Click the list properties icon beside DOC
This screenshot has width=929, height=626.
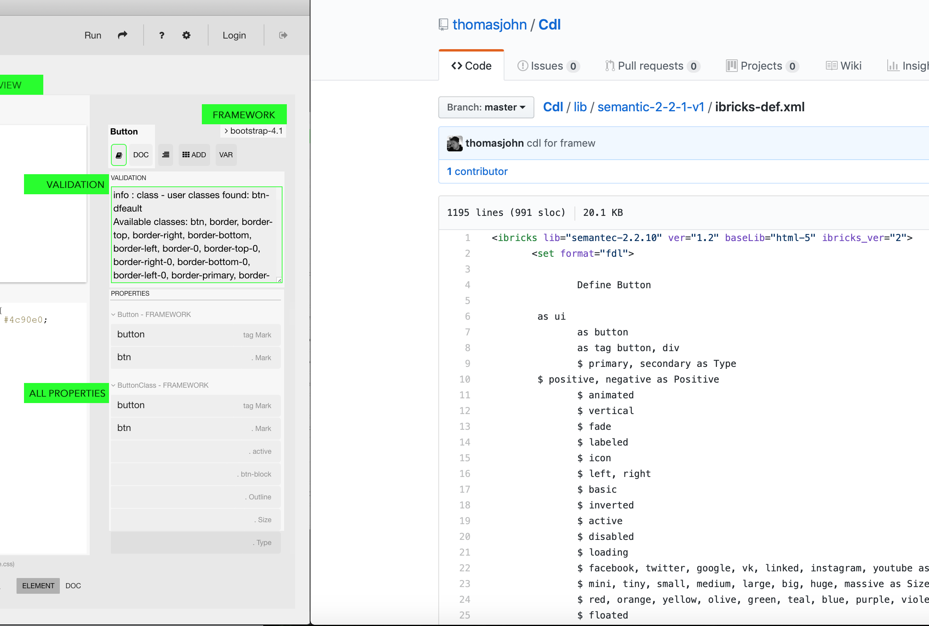165,155
